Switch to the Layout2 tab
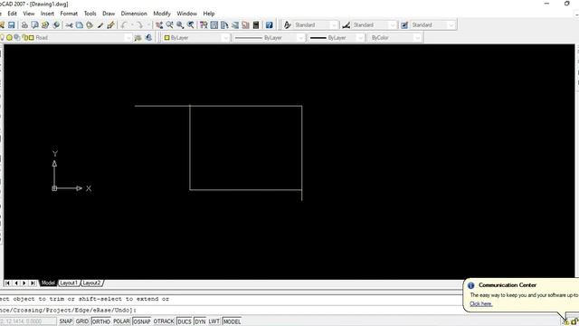579x326 pixels. click(x=91, y=283)
